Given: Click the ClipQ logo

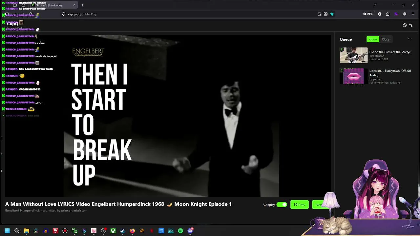Looking at the screenshot, I should click(13, 24).
